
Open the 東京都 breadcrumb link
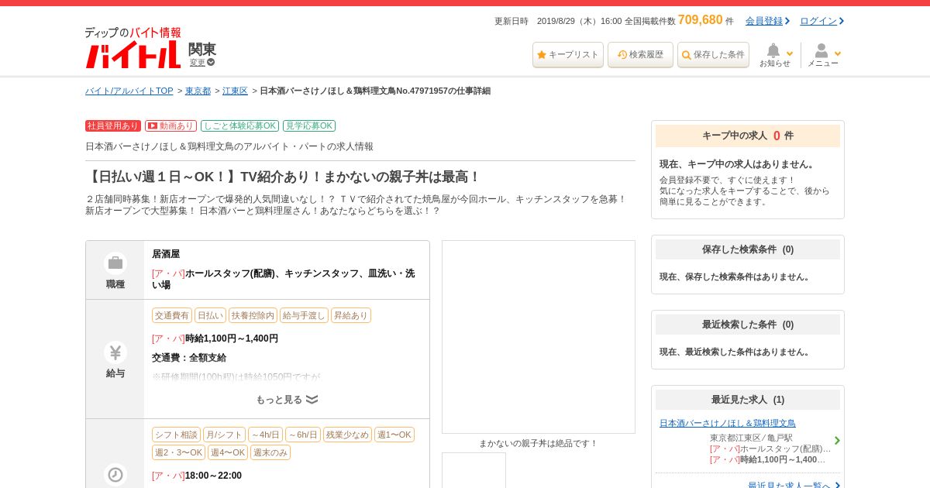pos(198,91)
